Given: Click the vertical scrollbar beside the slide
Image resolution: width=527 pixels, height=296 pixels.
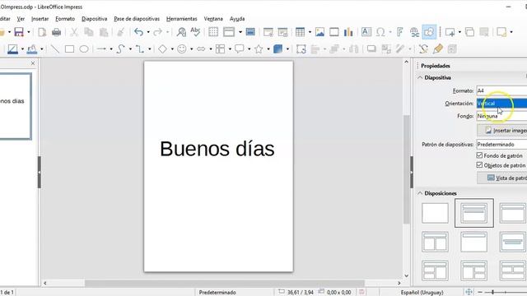Looking at the screenshot, I should tap(406, 169).
